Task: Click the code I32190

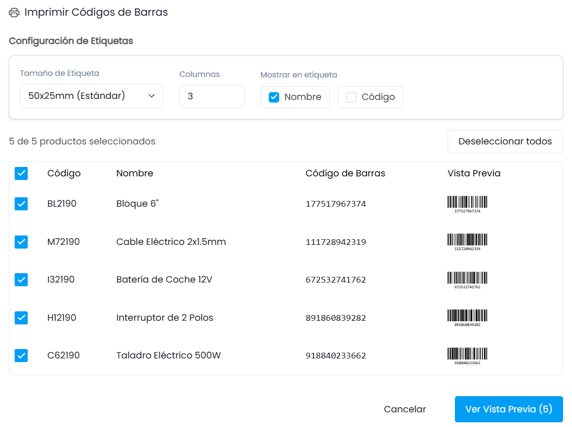Action: coord(61,279)
